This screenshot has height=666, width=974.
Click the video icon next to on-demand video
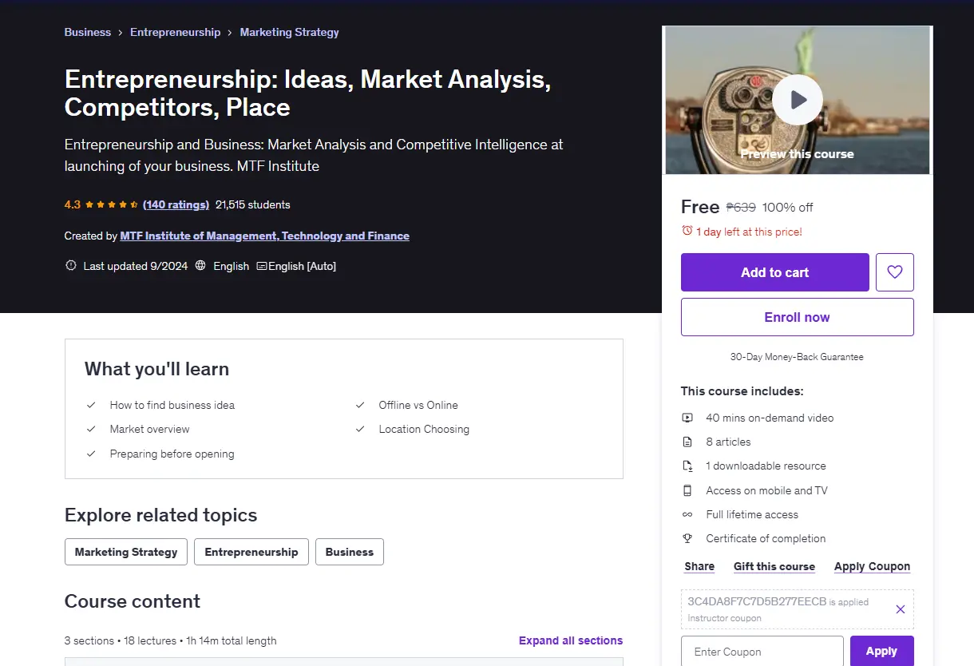(x=687, y=418)
